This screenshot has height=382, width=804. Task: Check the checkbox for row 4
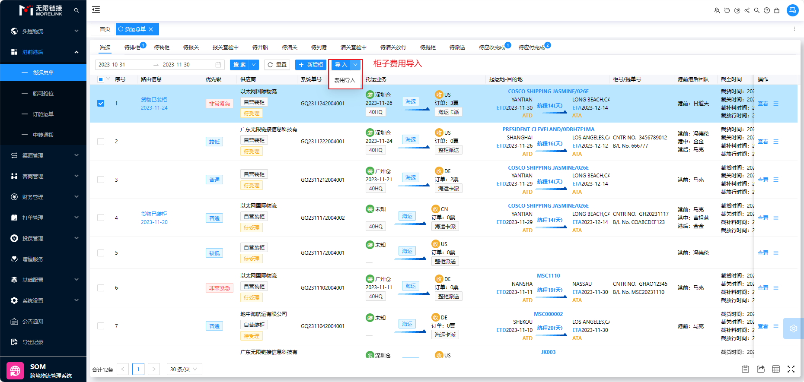click(x=101, y=218)
